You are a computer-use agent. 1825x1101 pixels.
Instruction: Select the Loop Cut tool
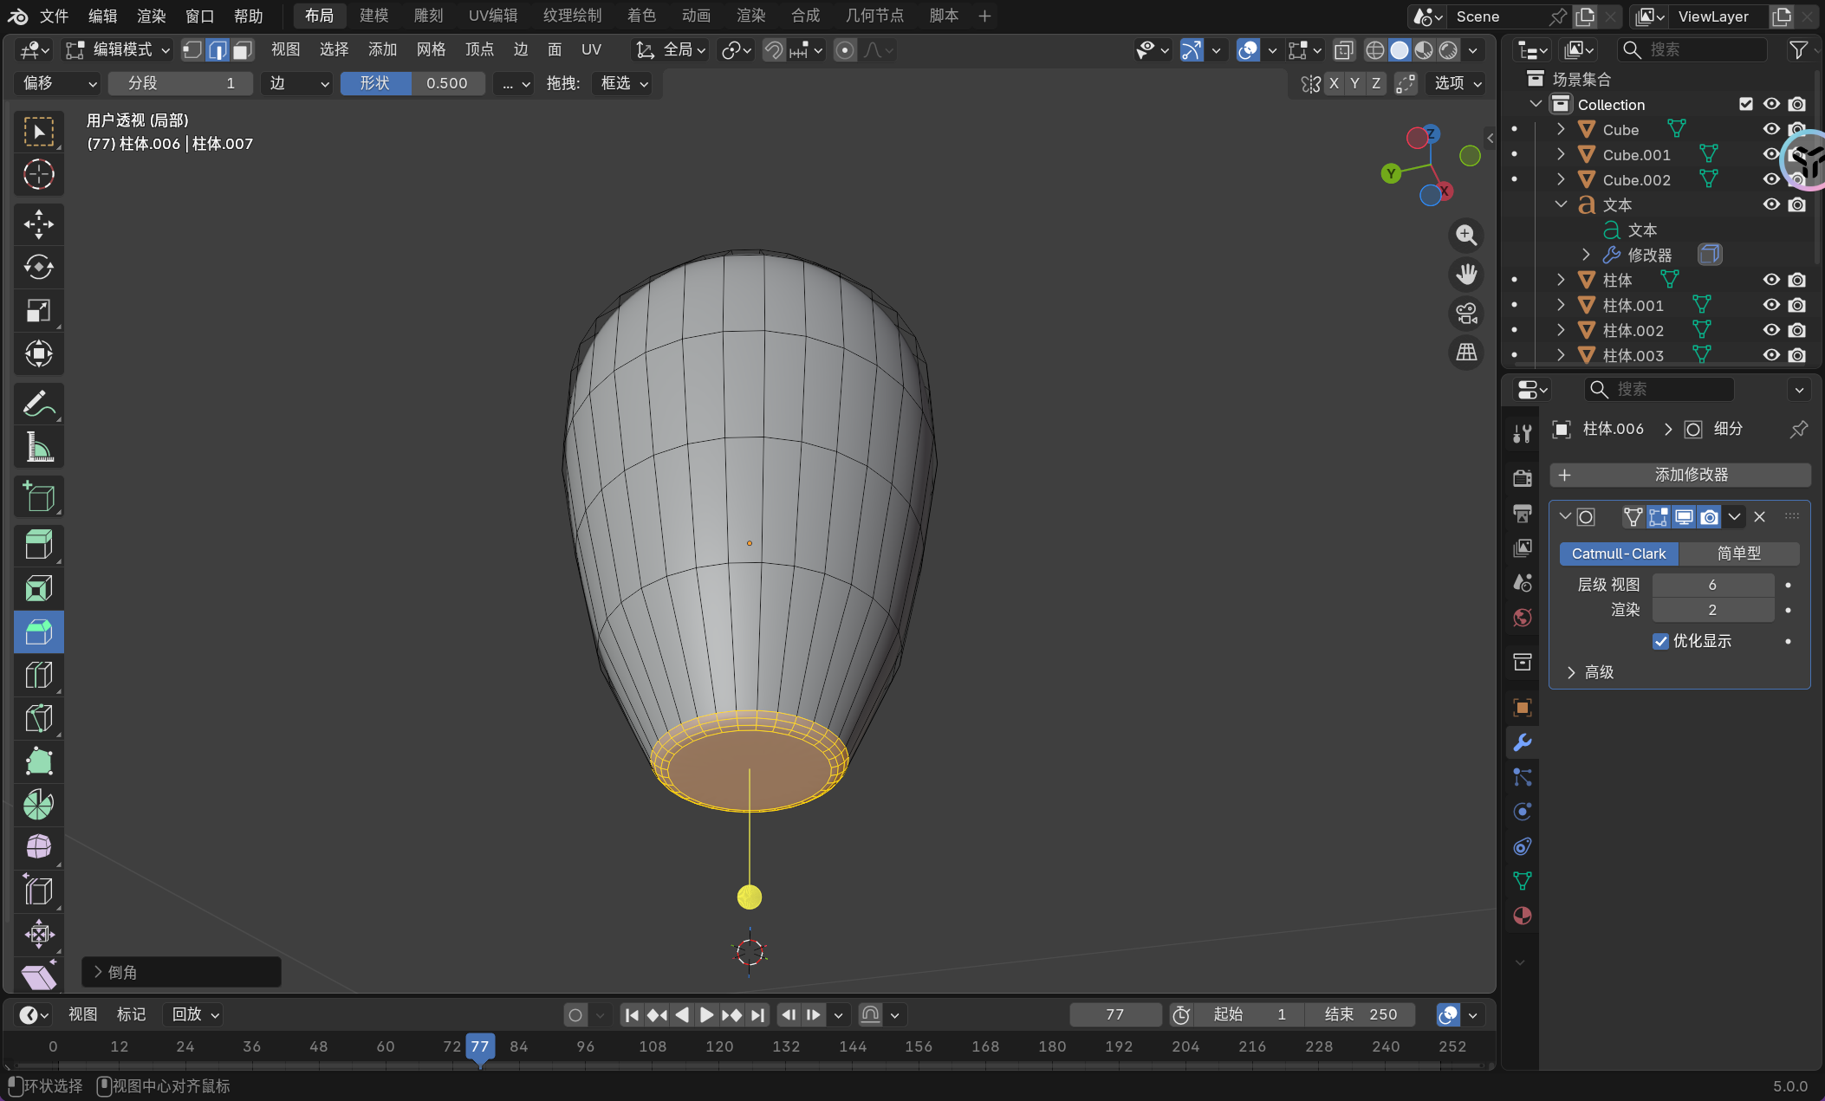click(38, 675)
